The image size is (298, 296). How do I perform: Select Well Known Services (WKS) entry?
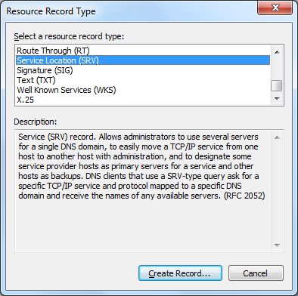click(143, 90)
